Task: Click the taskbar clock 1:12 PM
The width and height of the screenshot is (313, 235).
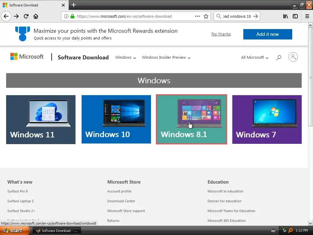Action: 302,231
